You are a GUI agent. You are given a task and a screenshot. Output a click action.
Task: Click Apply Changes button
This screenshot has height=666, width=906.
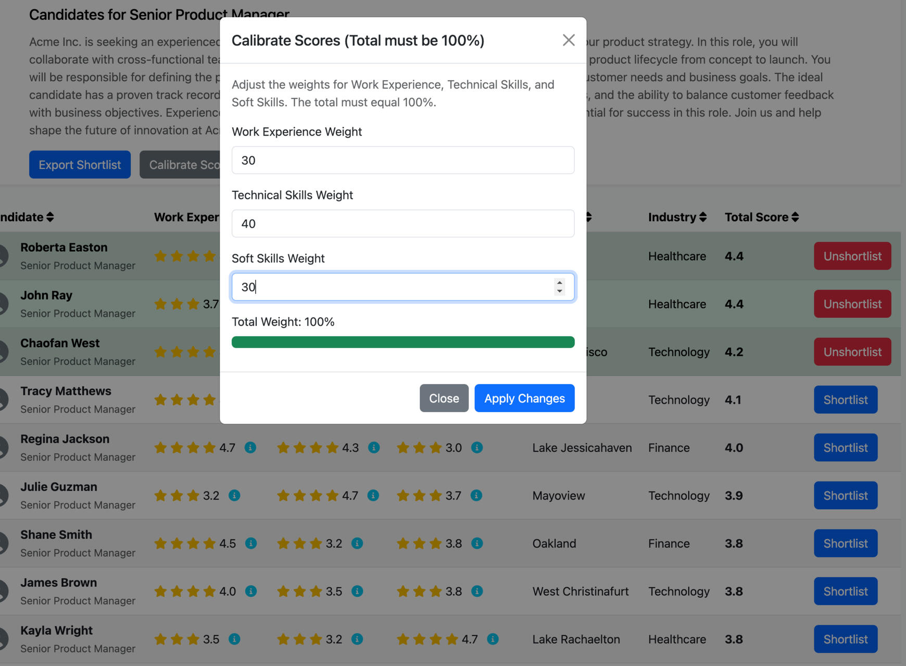(x=524, y=398)
